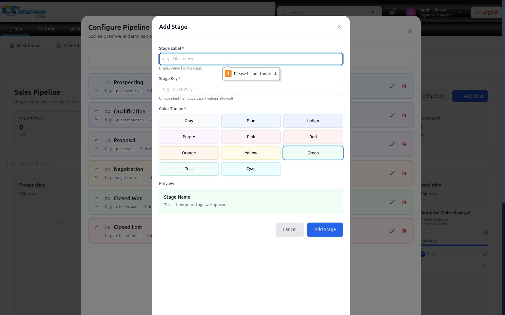
Task: Move Closed Won stage up arrow
Action: (x=97, y=198)
